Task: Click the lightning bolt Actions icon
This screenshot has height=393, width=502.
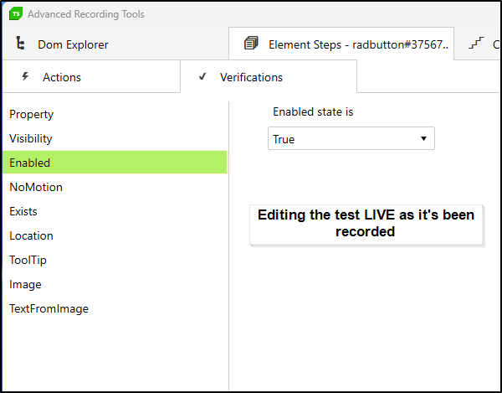Action: (x=25, y=76)
